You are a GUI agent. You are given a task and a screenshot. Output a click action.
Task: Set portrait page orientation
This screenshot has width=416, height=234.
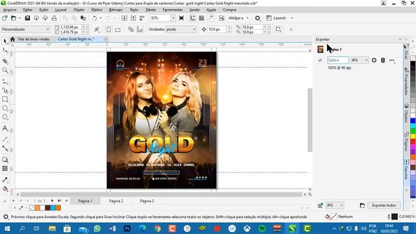coord(109,29)
